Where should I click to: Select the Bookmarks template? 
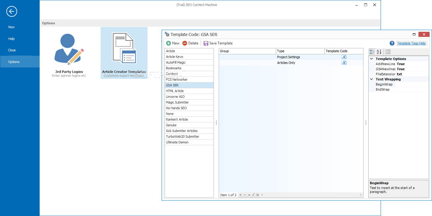[189, 68]
